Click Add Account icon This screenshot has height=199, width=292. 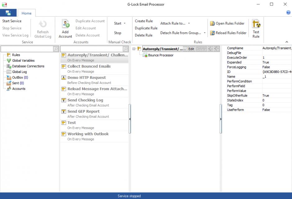click(65, 24)
